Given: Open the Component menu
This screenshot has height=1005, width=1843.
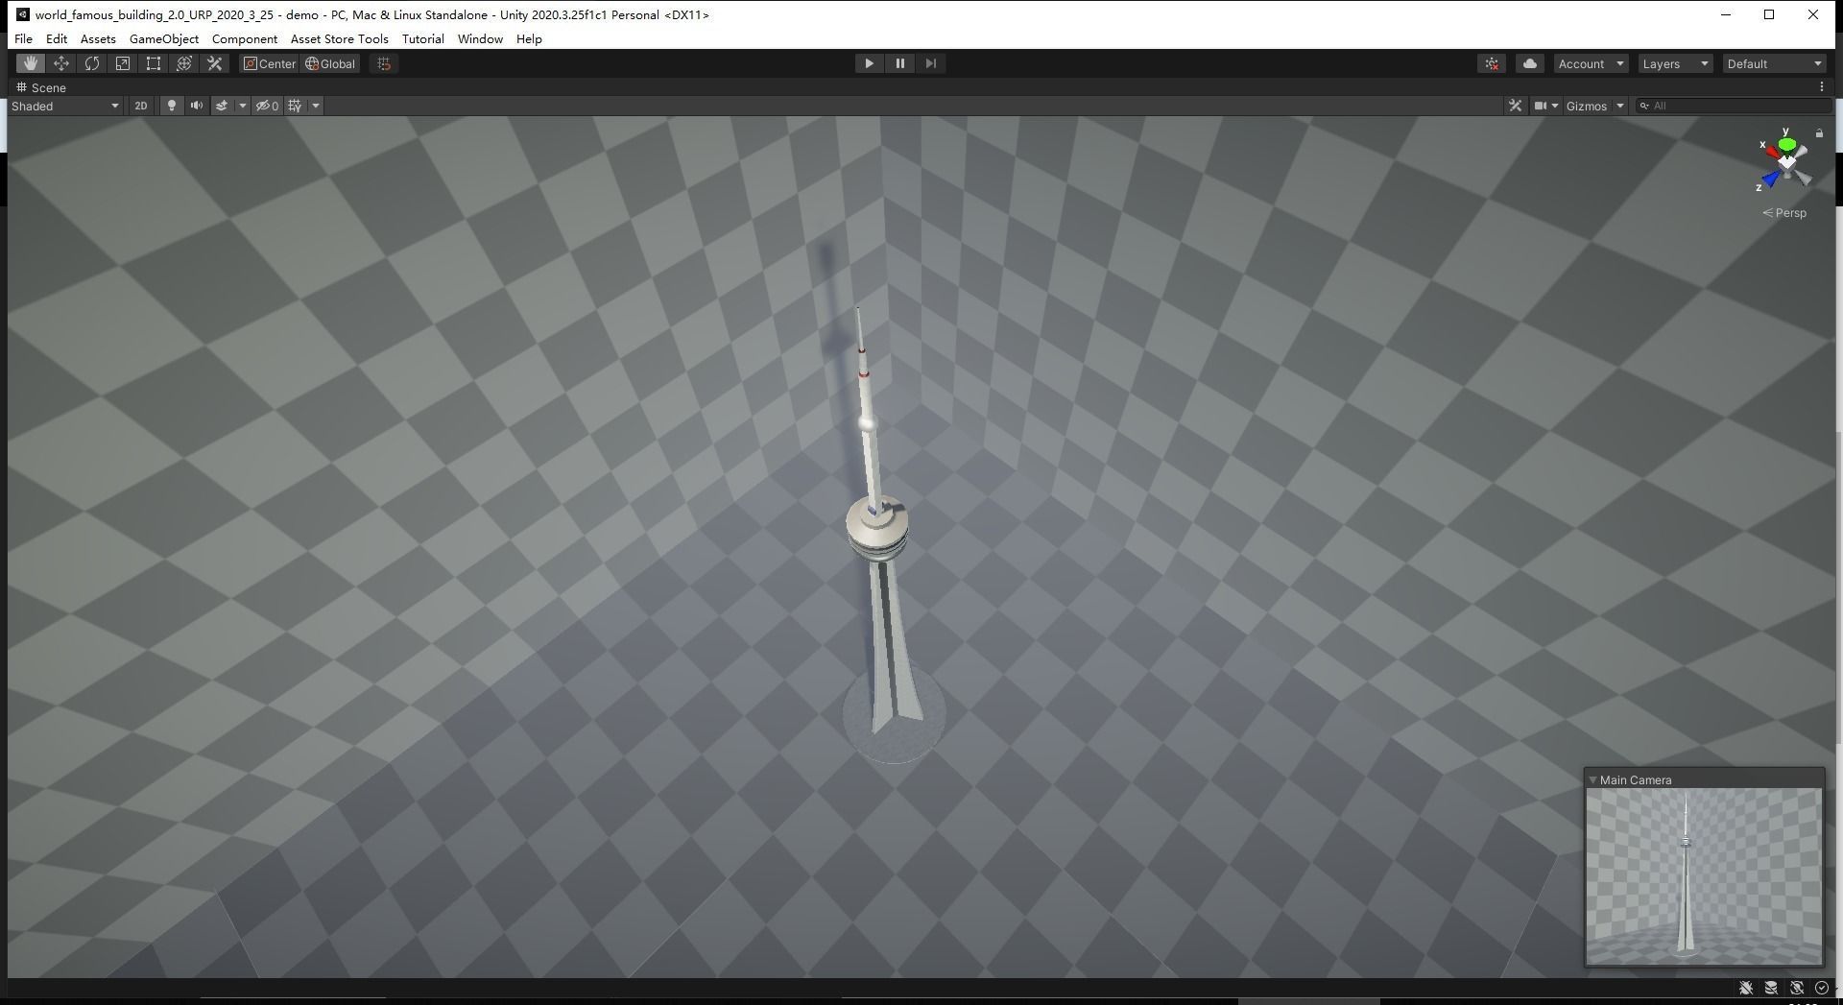Looking at the screenshot, I should 245,38.
